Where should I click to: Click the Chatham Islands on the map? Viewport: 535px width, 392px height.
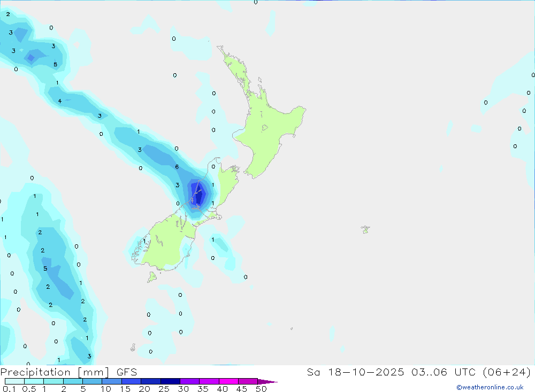(x=365, y=229)
